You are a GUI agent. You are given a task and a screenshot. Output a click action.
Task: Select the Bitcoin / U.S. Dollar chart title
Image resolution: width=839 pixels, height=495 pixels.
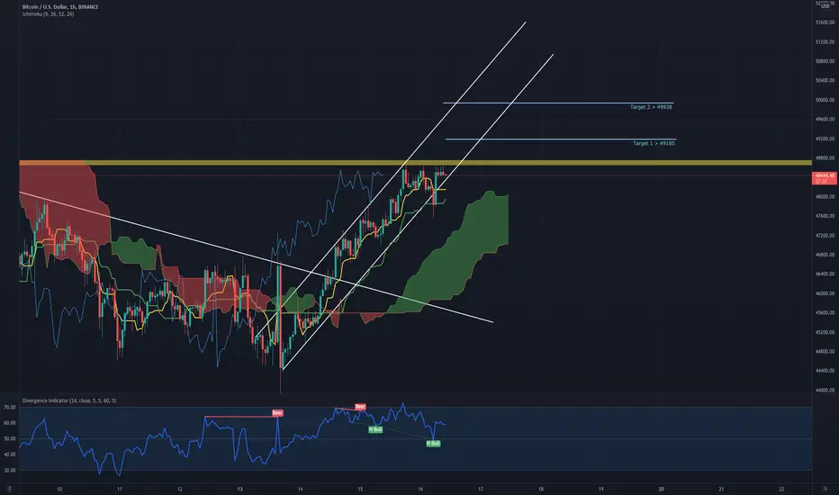point(60,7)
